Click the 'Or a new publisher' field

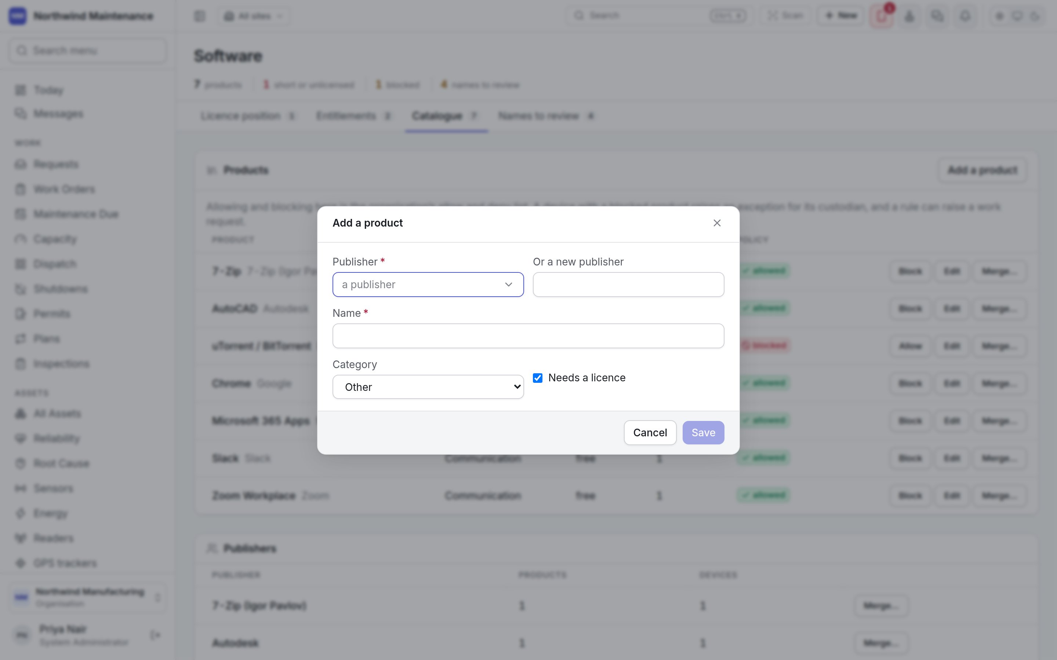point(629,285)
